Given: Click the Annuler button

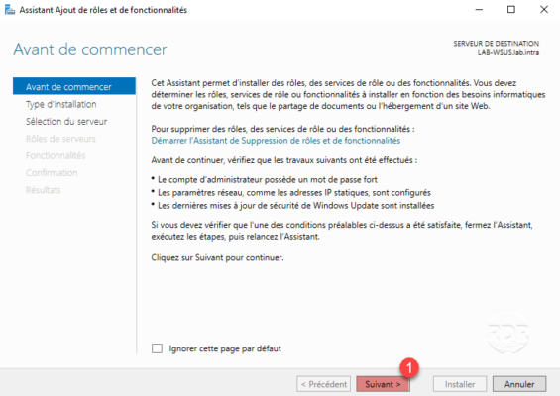Looking at the screenshot, I should coord(519,384).
